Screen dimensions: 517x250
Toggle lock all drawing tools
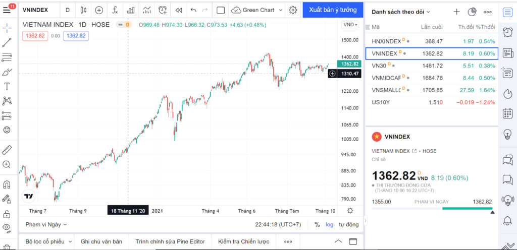pyautogui.click(x=7, y=214)
